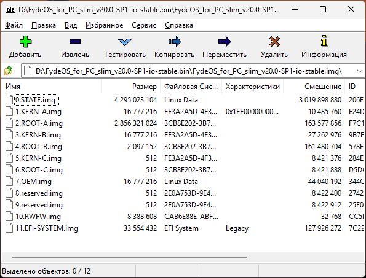Click file icon of 2.ROOT-A.img
The image size is (366, 278).
(x=9, y=123)
